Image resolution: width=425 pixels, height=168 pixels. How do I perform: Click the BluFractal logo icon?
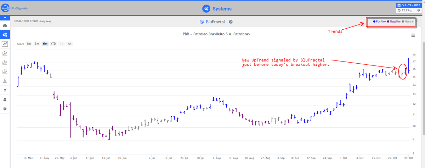202,22
